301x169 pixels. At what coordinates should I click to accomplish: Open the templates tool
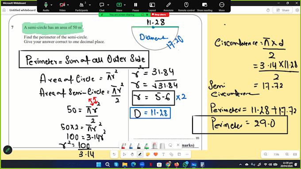point(179,154)
